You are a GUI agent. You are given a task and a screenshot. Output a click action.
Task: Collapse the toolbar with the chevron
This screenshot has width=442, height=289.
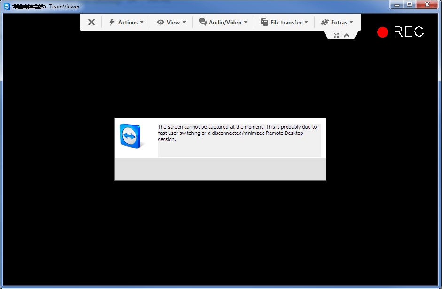[x=346, y=35]
